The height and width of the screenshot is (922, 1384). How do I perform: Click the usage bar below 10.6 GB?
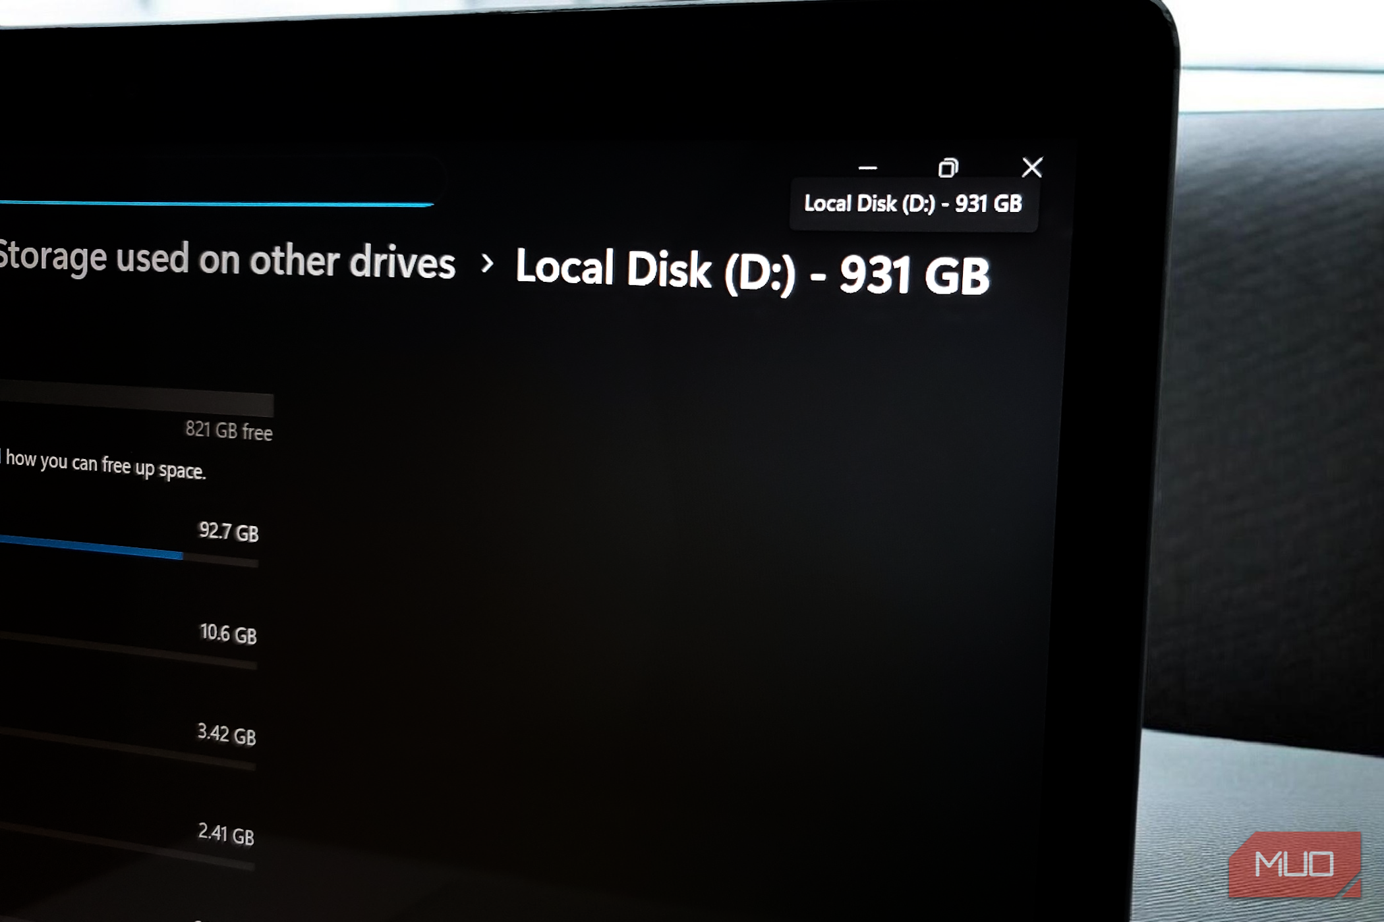129,651
